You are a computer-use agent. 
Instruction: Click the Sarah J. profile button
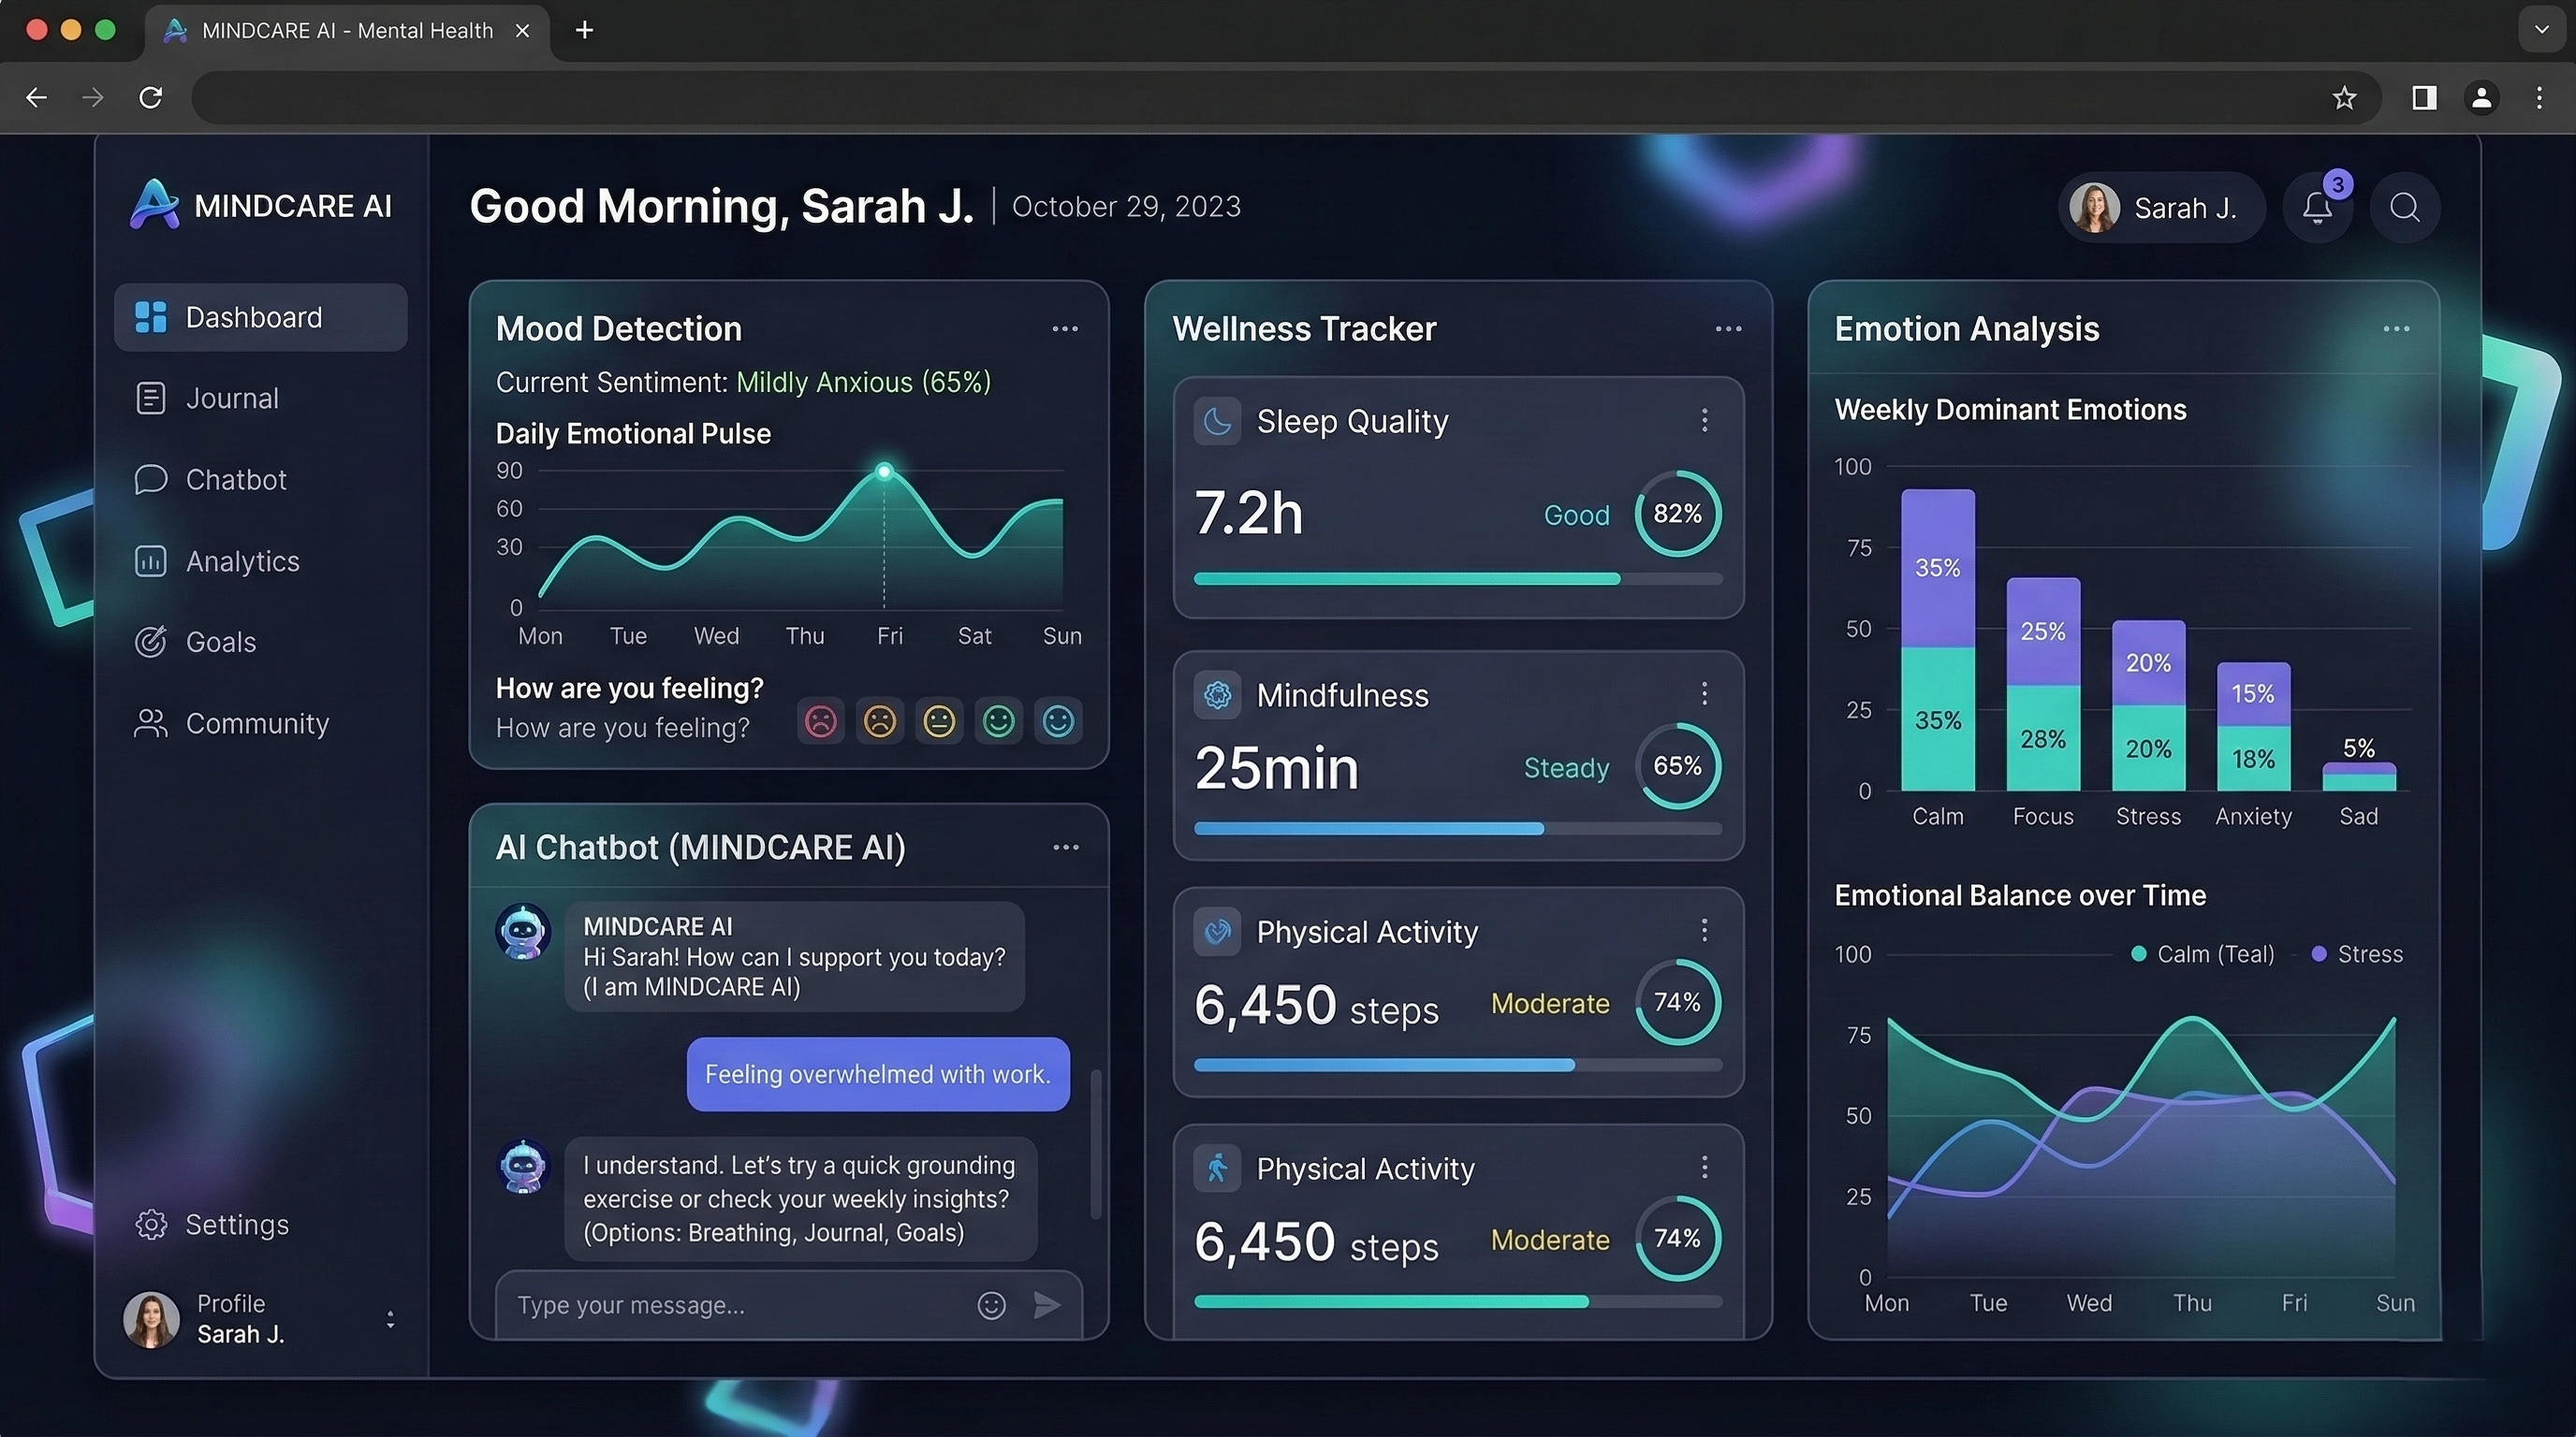(2160, 208)
